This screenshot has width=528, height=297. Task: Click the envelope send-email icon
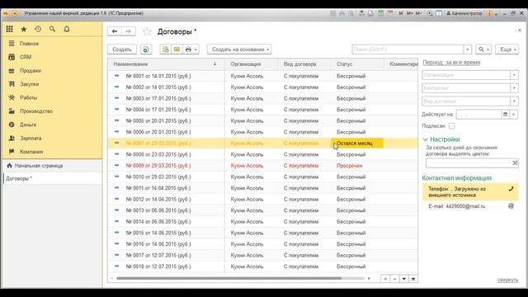pos(177,49)
